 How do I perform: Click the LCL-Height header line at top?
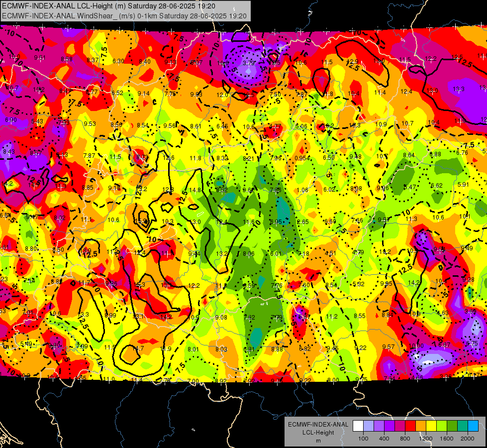tap(108, 6)
